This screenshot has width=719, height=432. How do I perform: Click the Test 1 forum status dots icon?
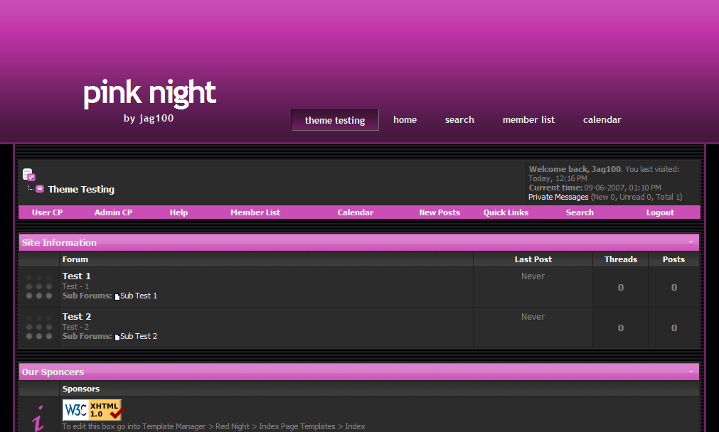(x=39, y=287)
